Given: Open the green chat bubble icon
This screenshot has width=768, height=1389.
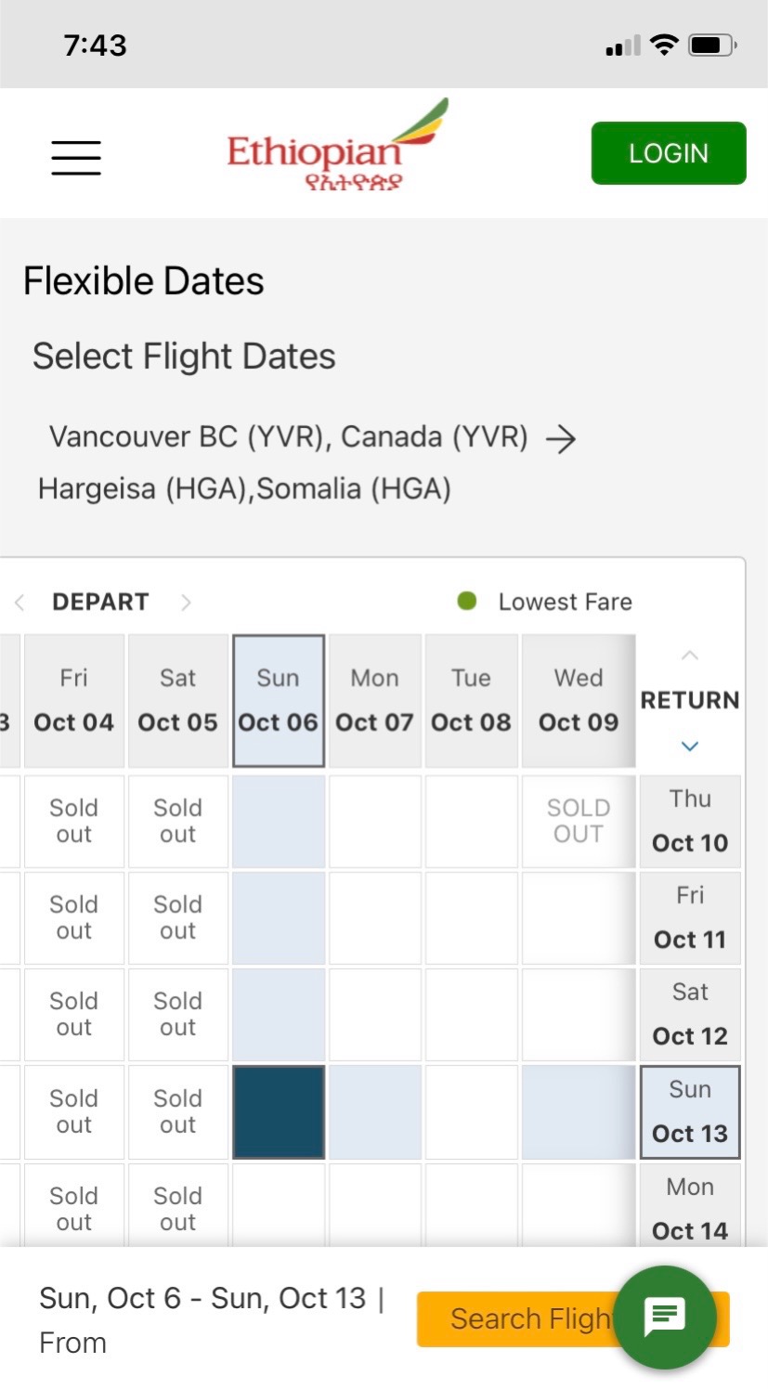Looking at the screenshot, I should [665, 1317].
